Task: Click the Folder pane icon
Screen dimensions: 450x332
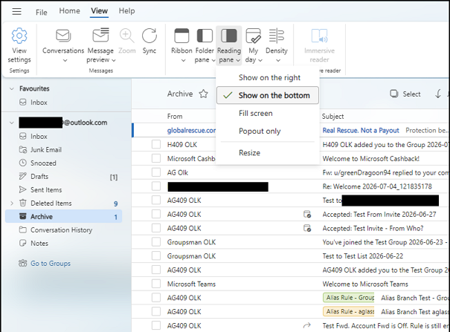Action: (x=205, y=36)
